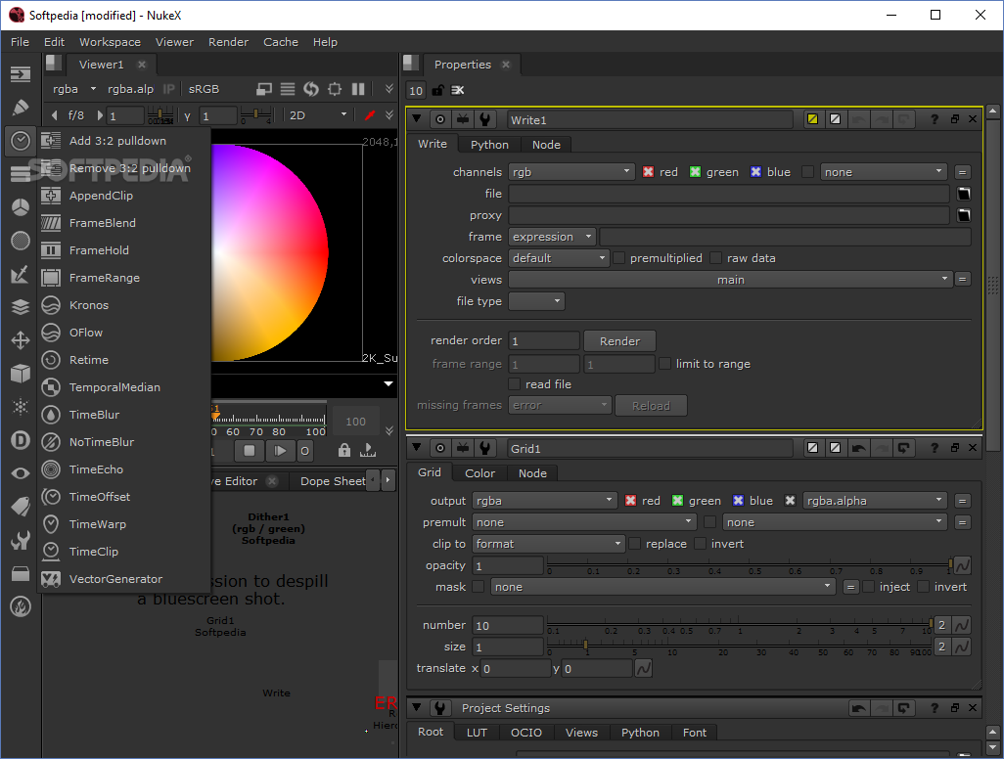Enable the inject checkbox

coord(868,587)
